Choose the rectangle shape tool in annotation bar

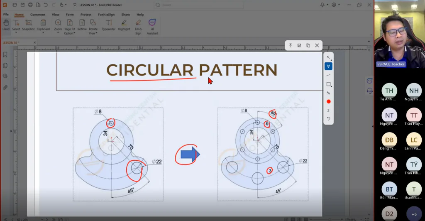(329, 84)
